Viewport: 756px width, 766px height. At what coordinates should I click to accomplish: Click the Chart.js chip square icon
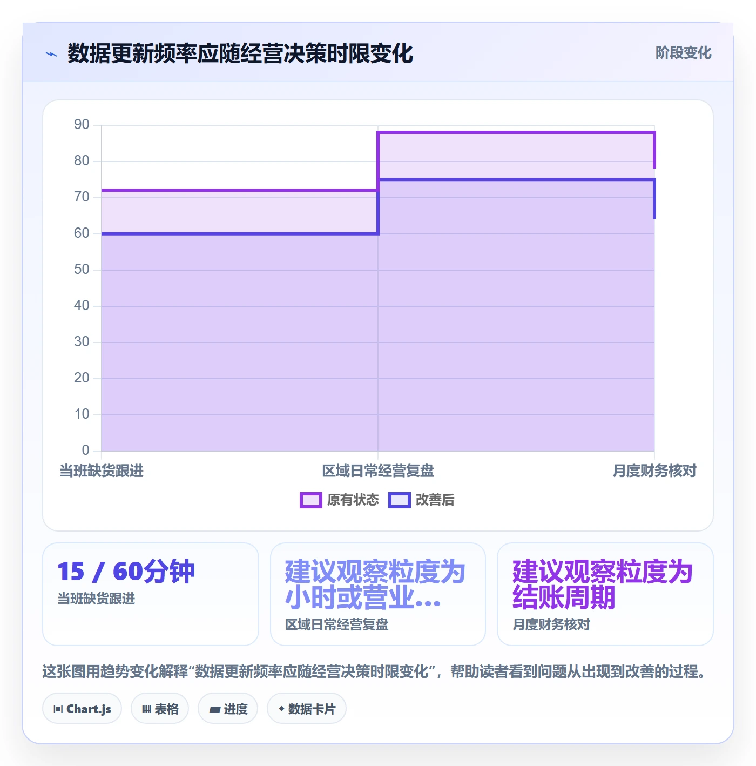coord(58,709)
